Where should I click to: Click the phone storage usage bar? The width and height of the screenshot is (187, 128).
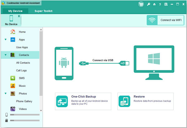[25, 115]
